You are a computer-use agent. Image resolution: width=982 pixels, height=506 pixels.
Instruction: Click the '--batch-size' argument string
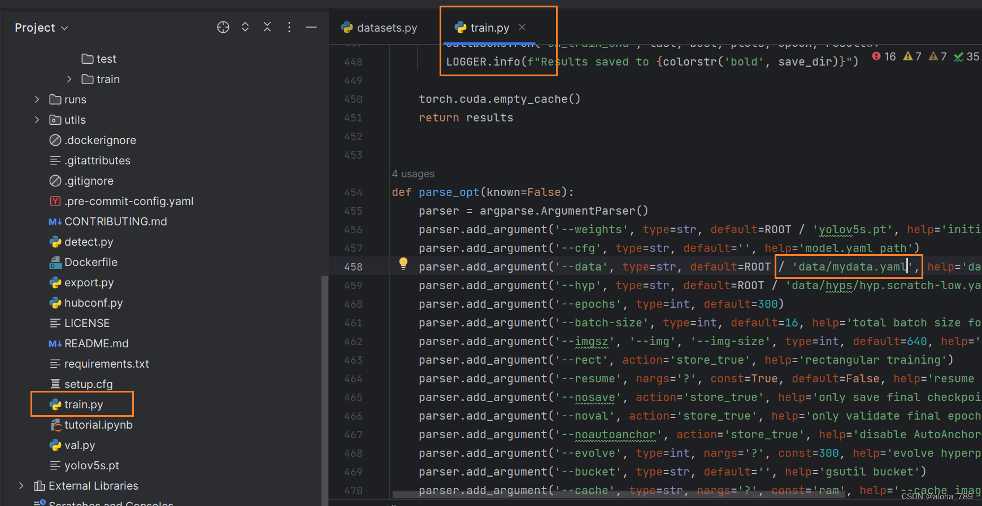pos(602,322)
